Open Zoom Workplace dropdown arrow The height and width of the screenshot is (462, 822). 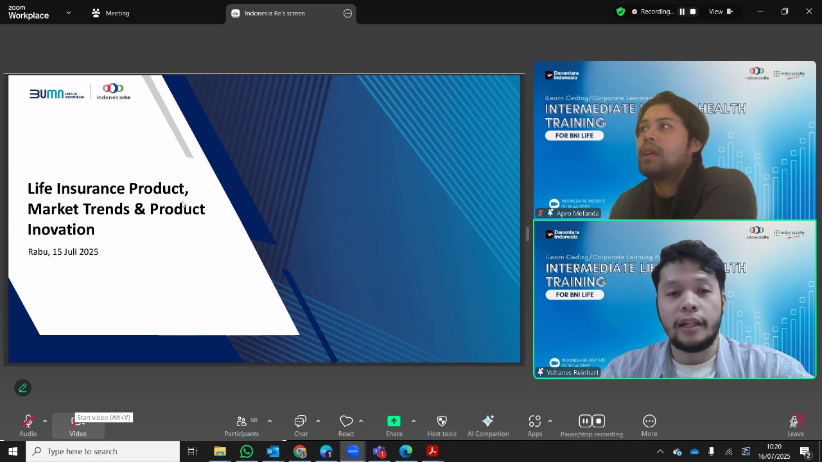click(69, 13)
